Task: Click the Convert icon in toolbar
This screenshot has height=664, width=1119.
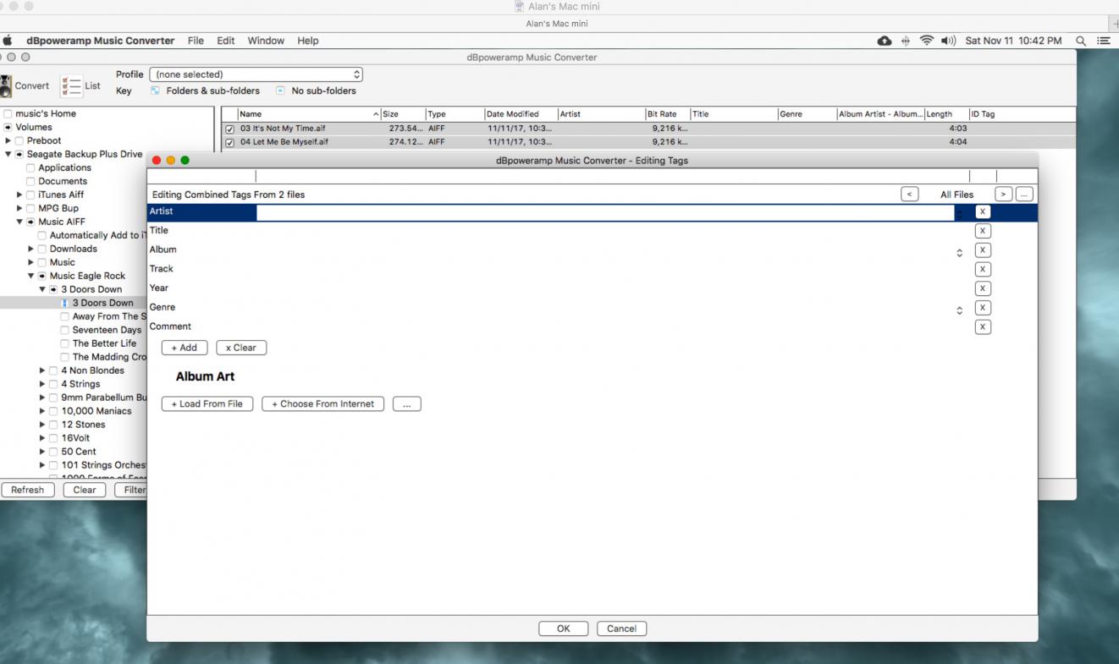Action: click(x=8, y=85)
